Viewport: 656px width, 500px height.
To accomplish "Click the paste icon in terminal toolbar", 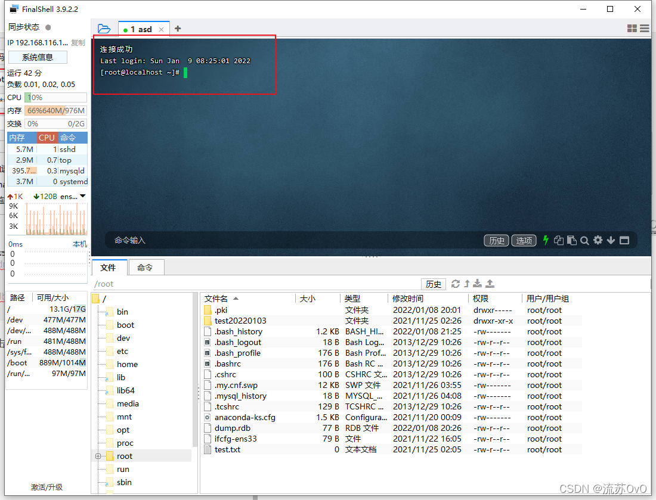I will (572, 240).
